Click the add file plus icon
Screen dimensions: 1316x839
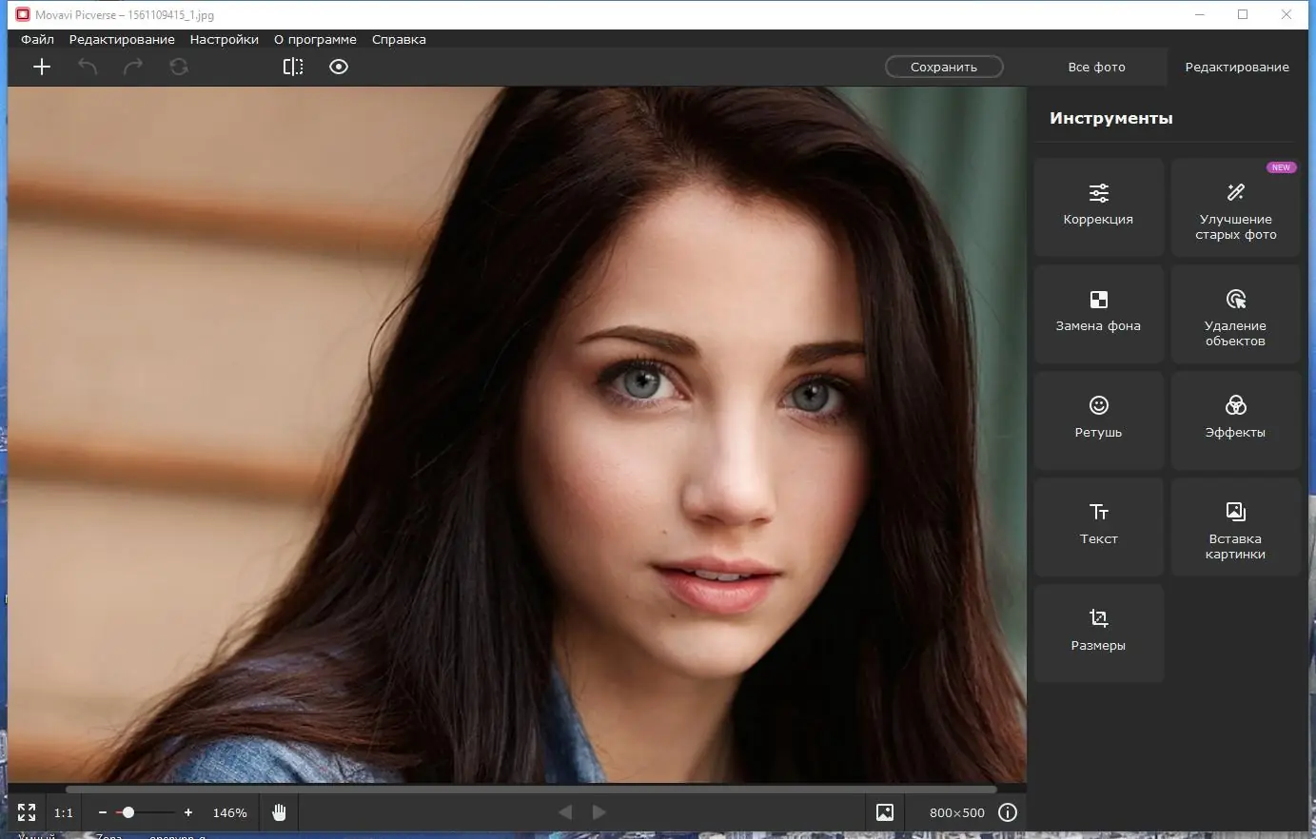[x=42, y=67]
